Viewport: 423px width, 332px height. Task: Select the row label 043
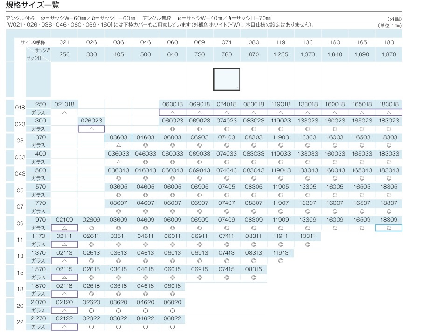pyautogui.click(x=20, y=174)
